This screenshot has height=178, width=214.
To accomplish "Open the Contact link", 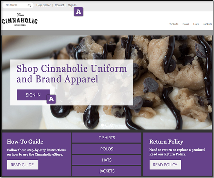I will coord(59,5).
